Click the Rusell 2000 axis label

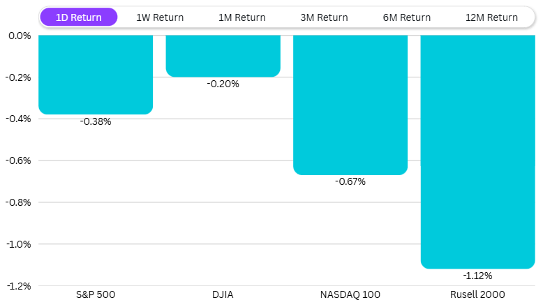478,294
